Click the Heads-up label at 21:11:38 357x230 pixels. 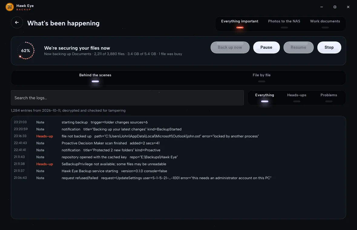click(44, 164)
